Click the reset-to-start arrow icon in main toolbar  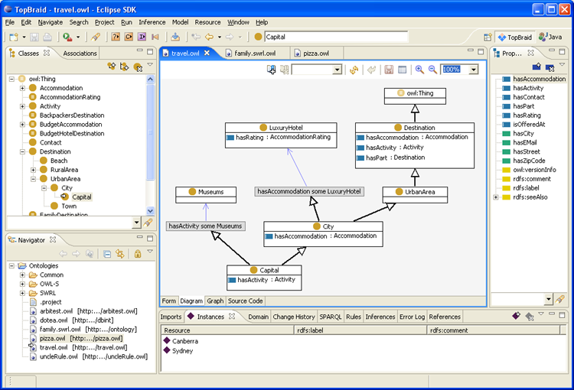coord(155,37)
